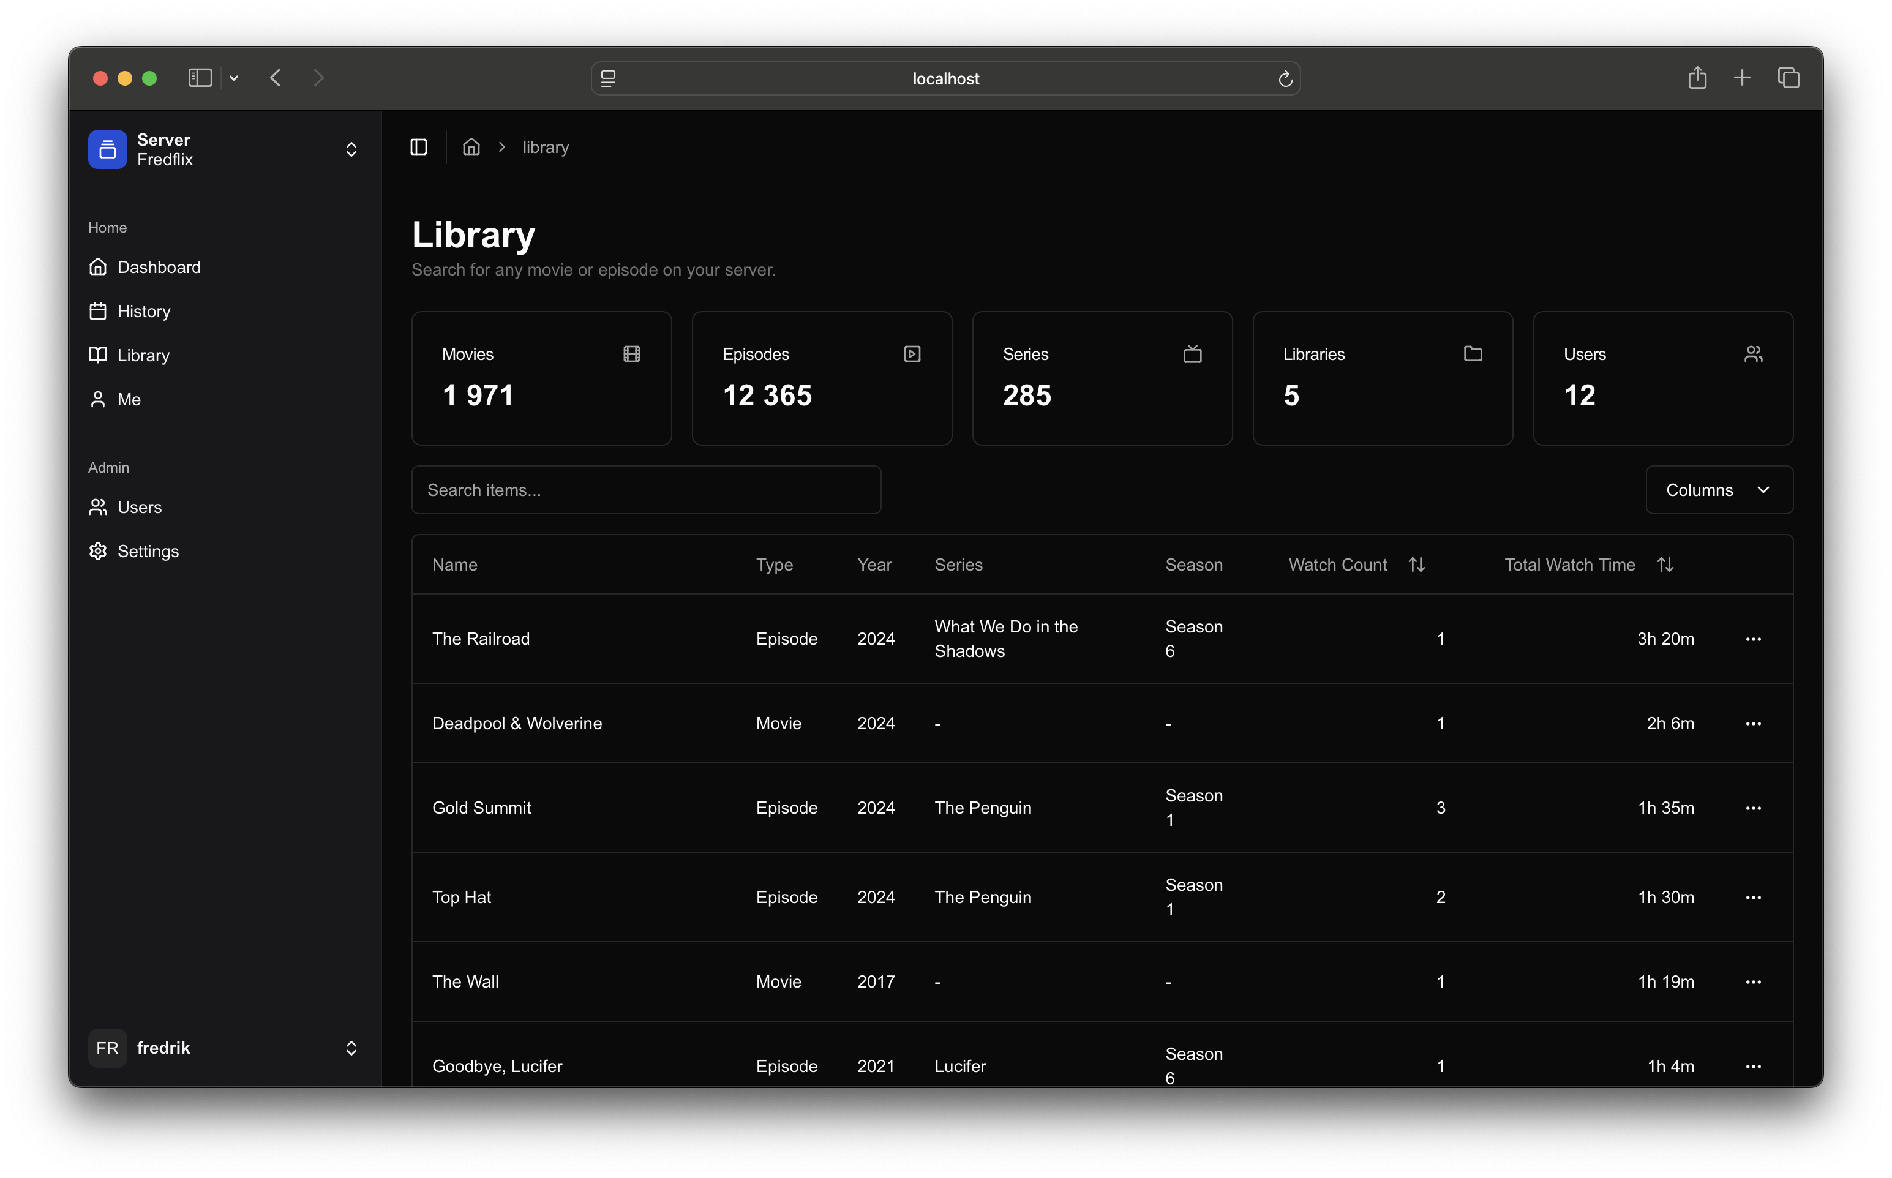This screenshot has height=1178, width=1892.
Task: Click the Users count 12
Action: coord(1580,396)
